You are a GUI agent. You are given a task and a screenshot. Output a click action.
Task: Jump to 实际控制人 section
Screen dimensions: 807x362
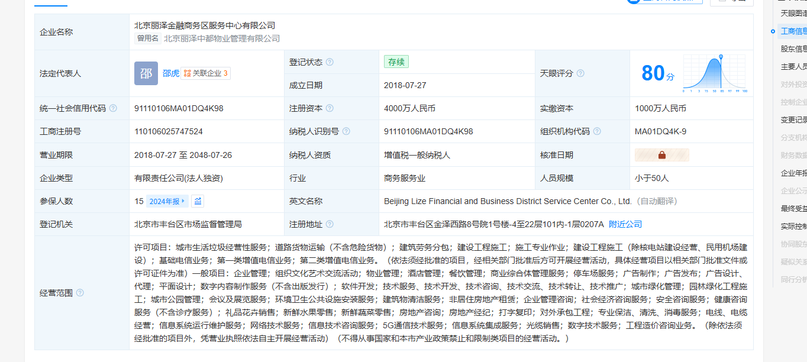tap(793, 226)
